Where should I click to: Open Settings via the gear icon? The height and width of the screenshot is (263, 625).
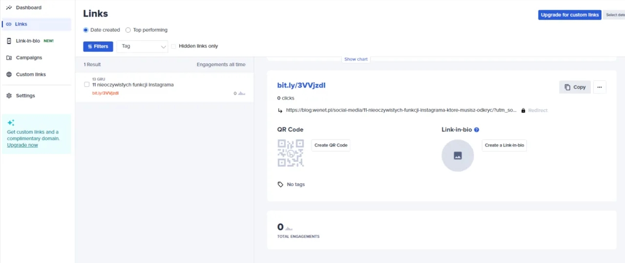click(9, 96)
